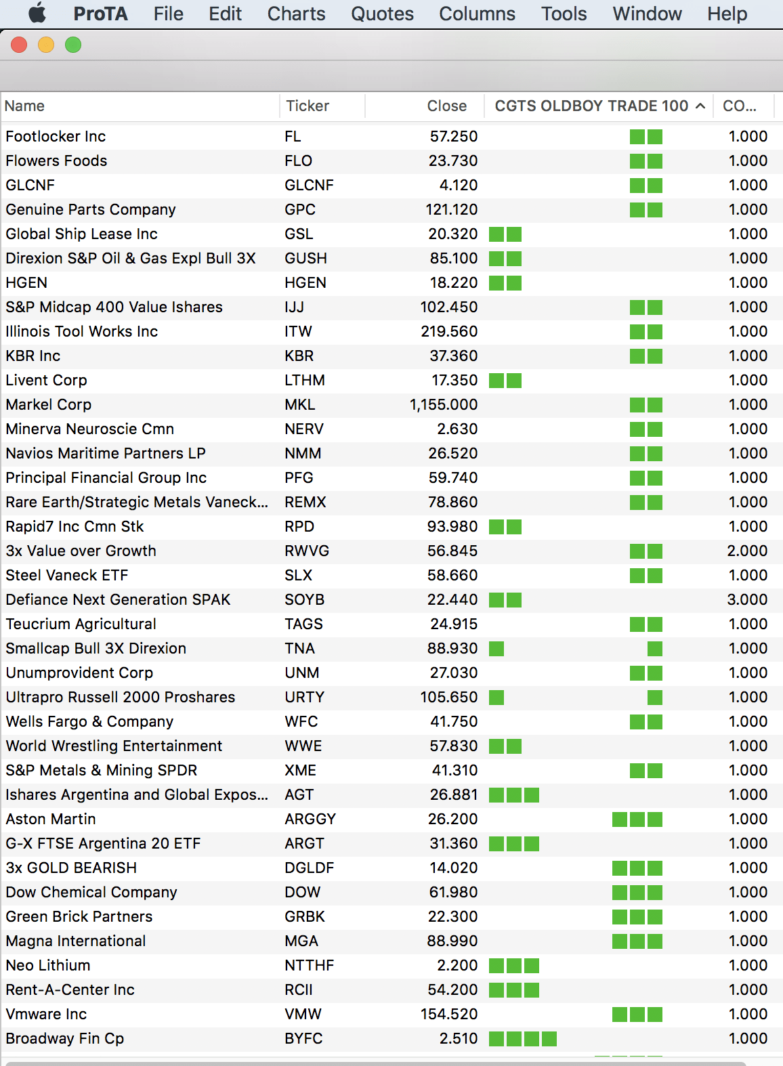Click the three green bars in ARGT row
783x1066 pixels.
pos(514,844)
